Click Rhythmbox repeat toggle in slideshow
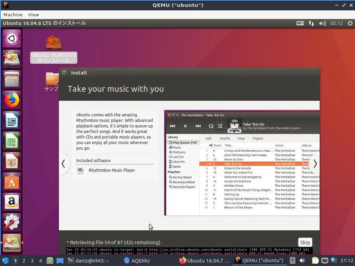 pos(211,126)
